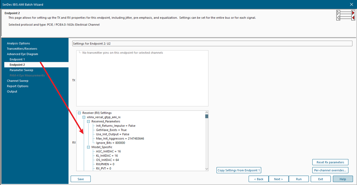Click the Settings for Endpoint 2 field
This screenshot has width=357, height=185.
click(x=212, y=44)
